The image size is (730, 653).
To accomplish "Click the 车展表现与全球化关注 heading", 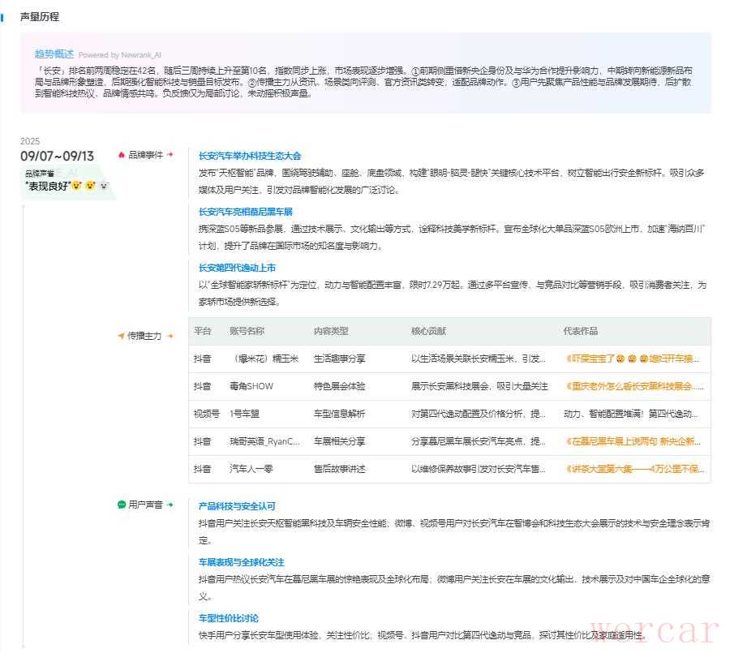I will coord(241,562).
